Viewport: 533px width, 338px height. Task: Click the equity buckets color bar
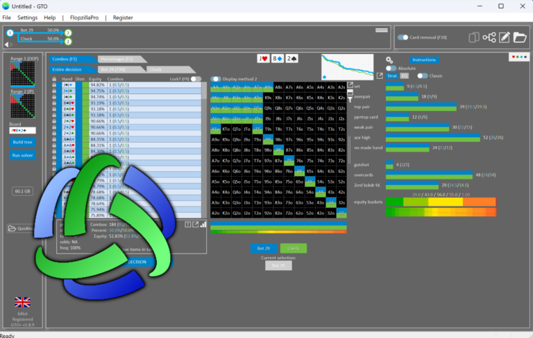[441, 202]
